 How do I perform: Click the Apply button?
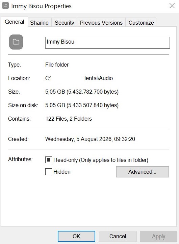[x=158, y=236]
